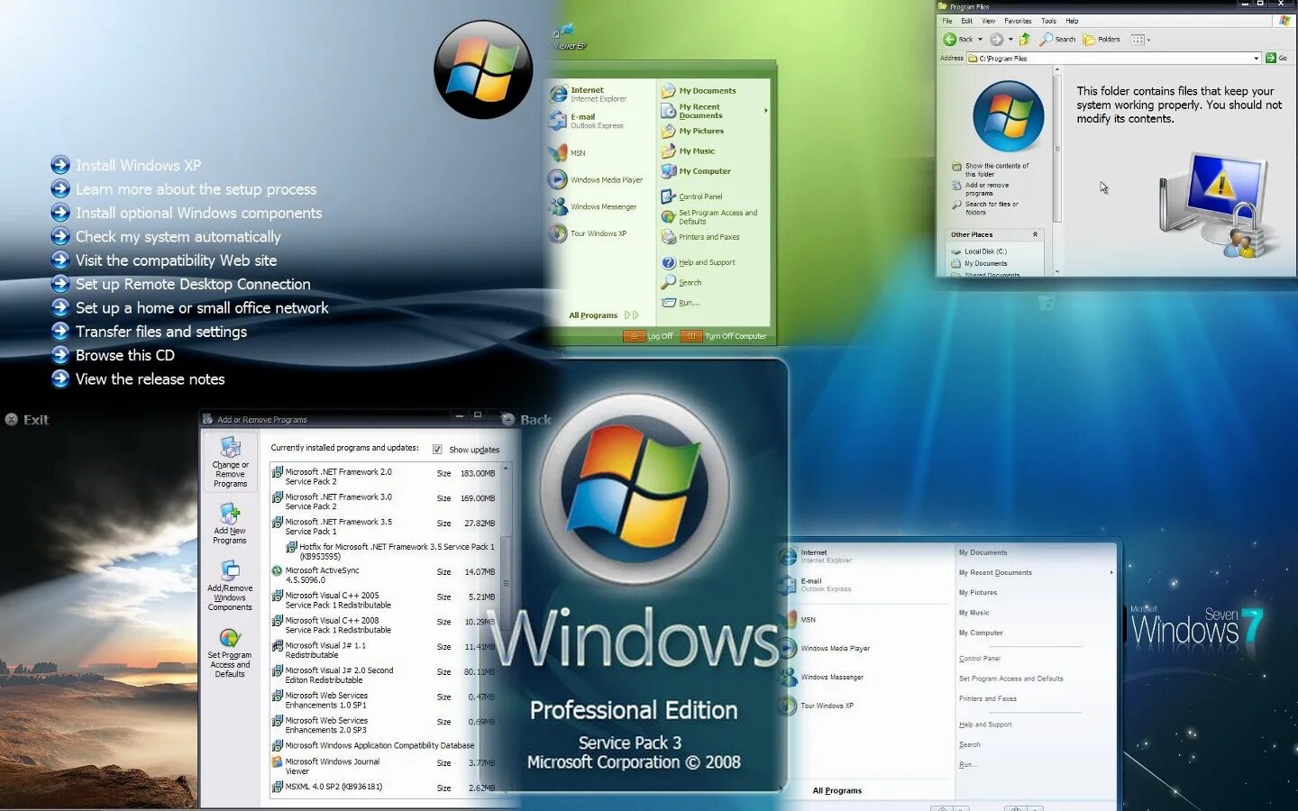Launch MSN butterfly icon in green Start menu
This screenshot has height=811, width=1298.
(558, 152)
